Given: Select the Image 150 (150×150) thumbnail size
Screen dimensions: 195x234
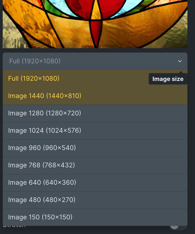Looking at the screenshot, I should (95, 217).
